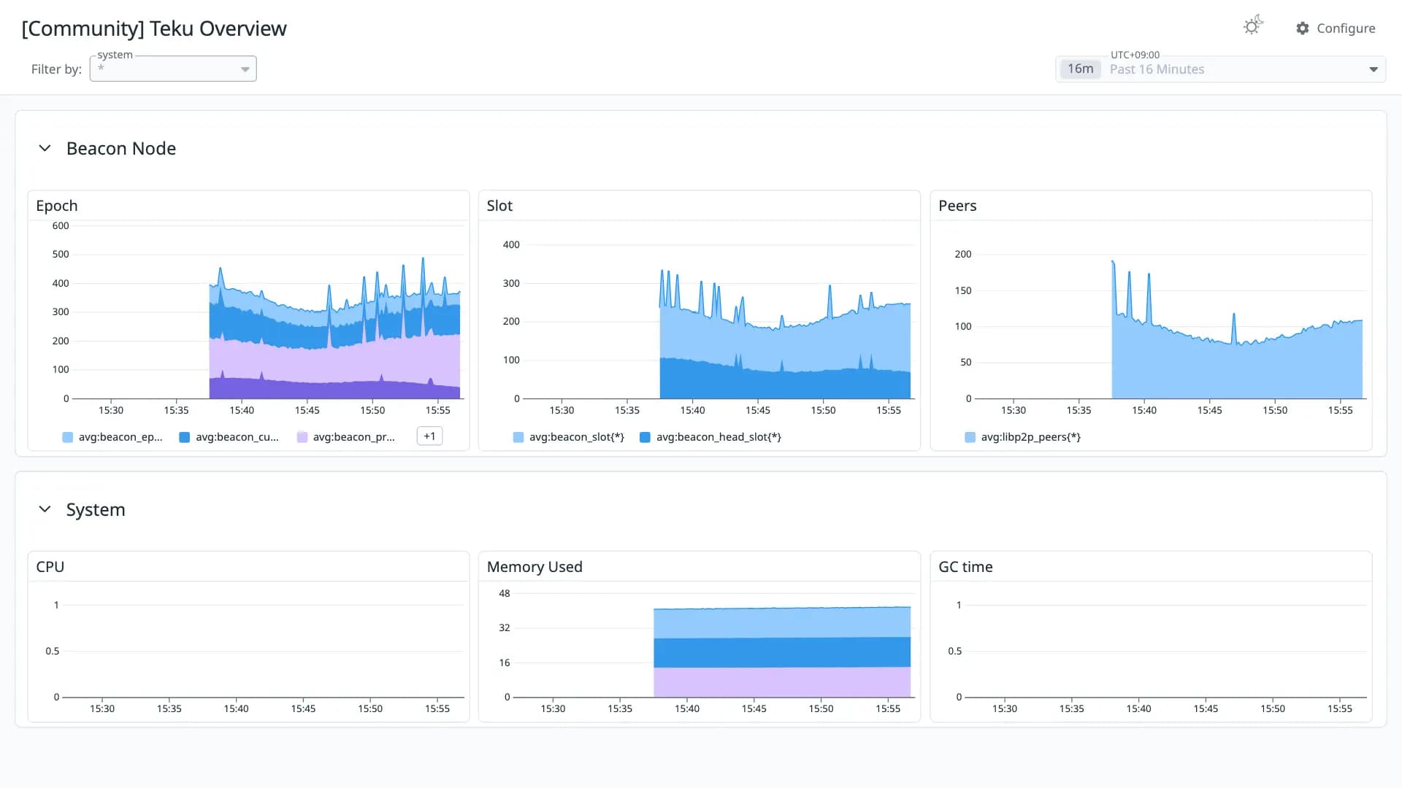The width and height of the screenshot is (1402, 788).
Task: Click the Epoch widget title
Action: point(57,206)
